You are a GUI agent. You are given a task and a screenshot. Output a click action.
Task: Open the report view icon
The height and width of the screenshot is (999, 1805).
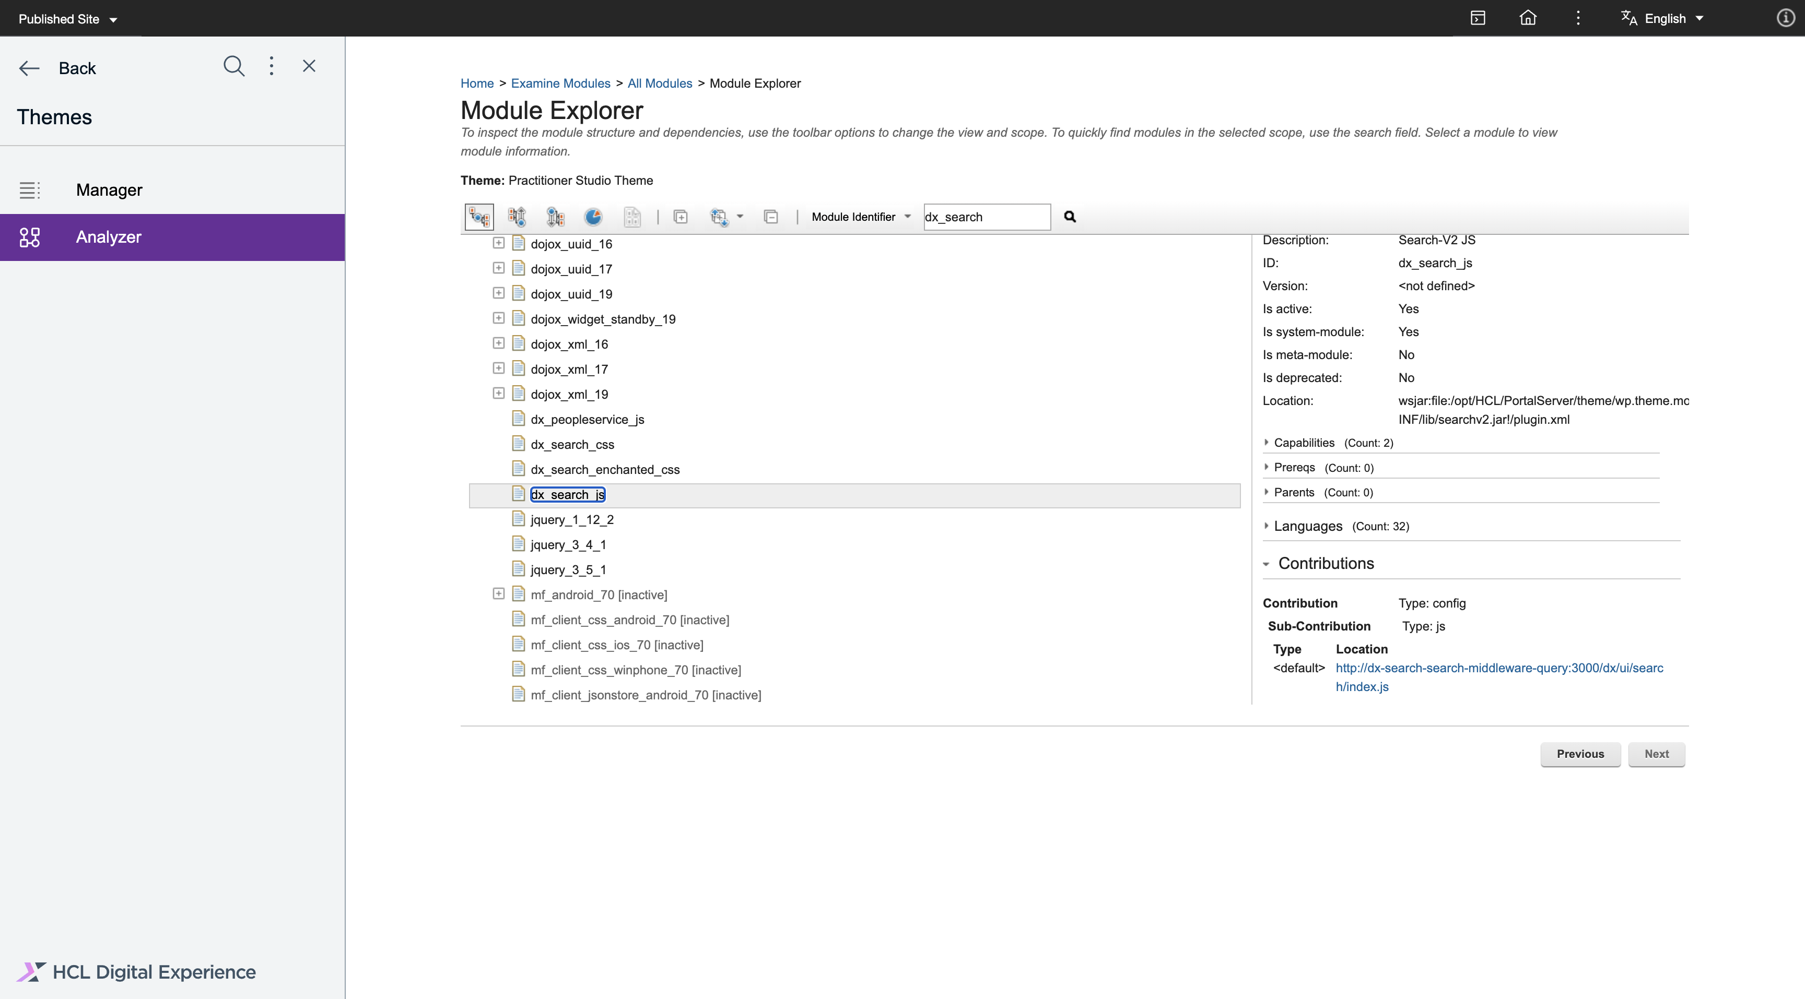632,217
